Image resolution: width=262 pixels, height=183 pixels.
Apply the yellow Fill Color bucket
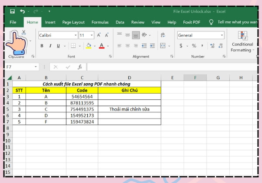[89, 46]
